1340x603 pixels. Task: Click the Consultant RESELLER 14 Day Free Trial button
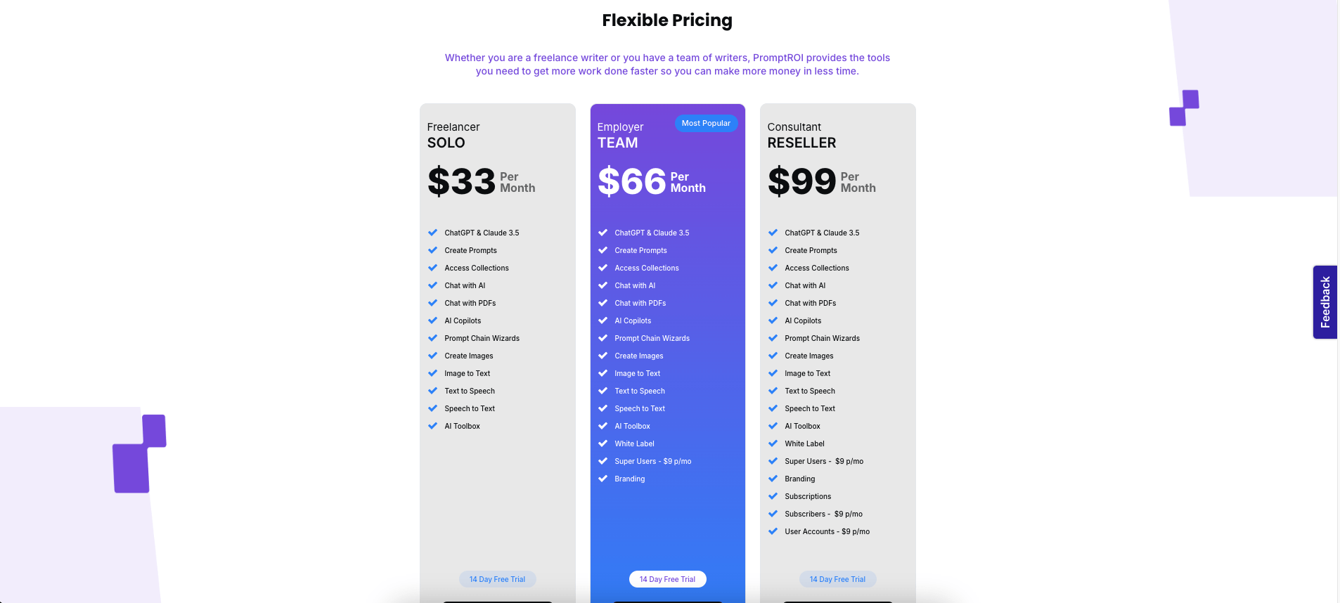click(x=837, y=579)
